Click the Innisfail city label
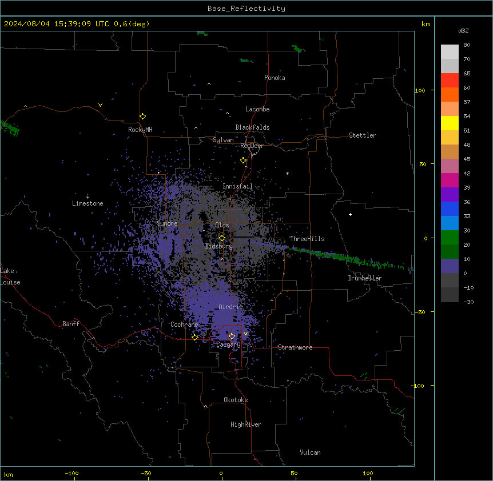Image resolution: width=493 pixels, height=481 pixels. point(237,186)
